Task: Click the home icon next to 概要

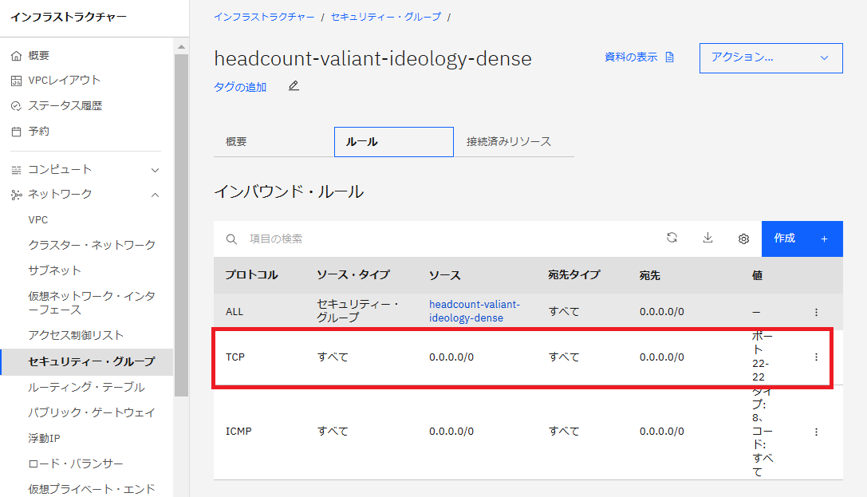Action: click(x=17, y=56)
